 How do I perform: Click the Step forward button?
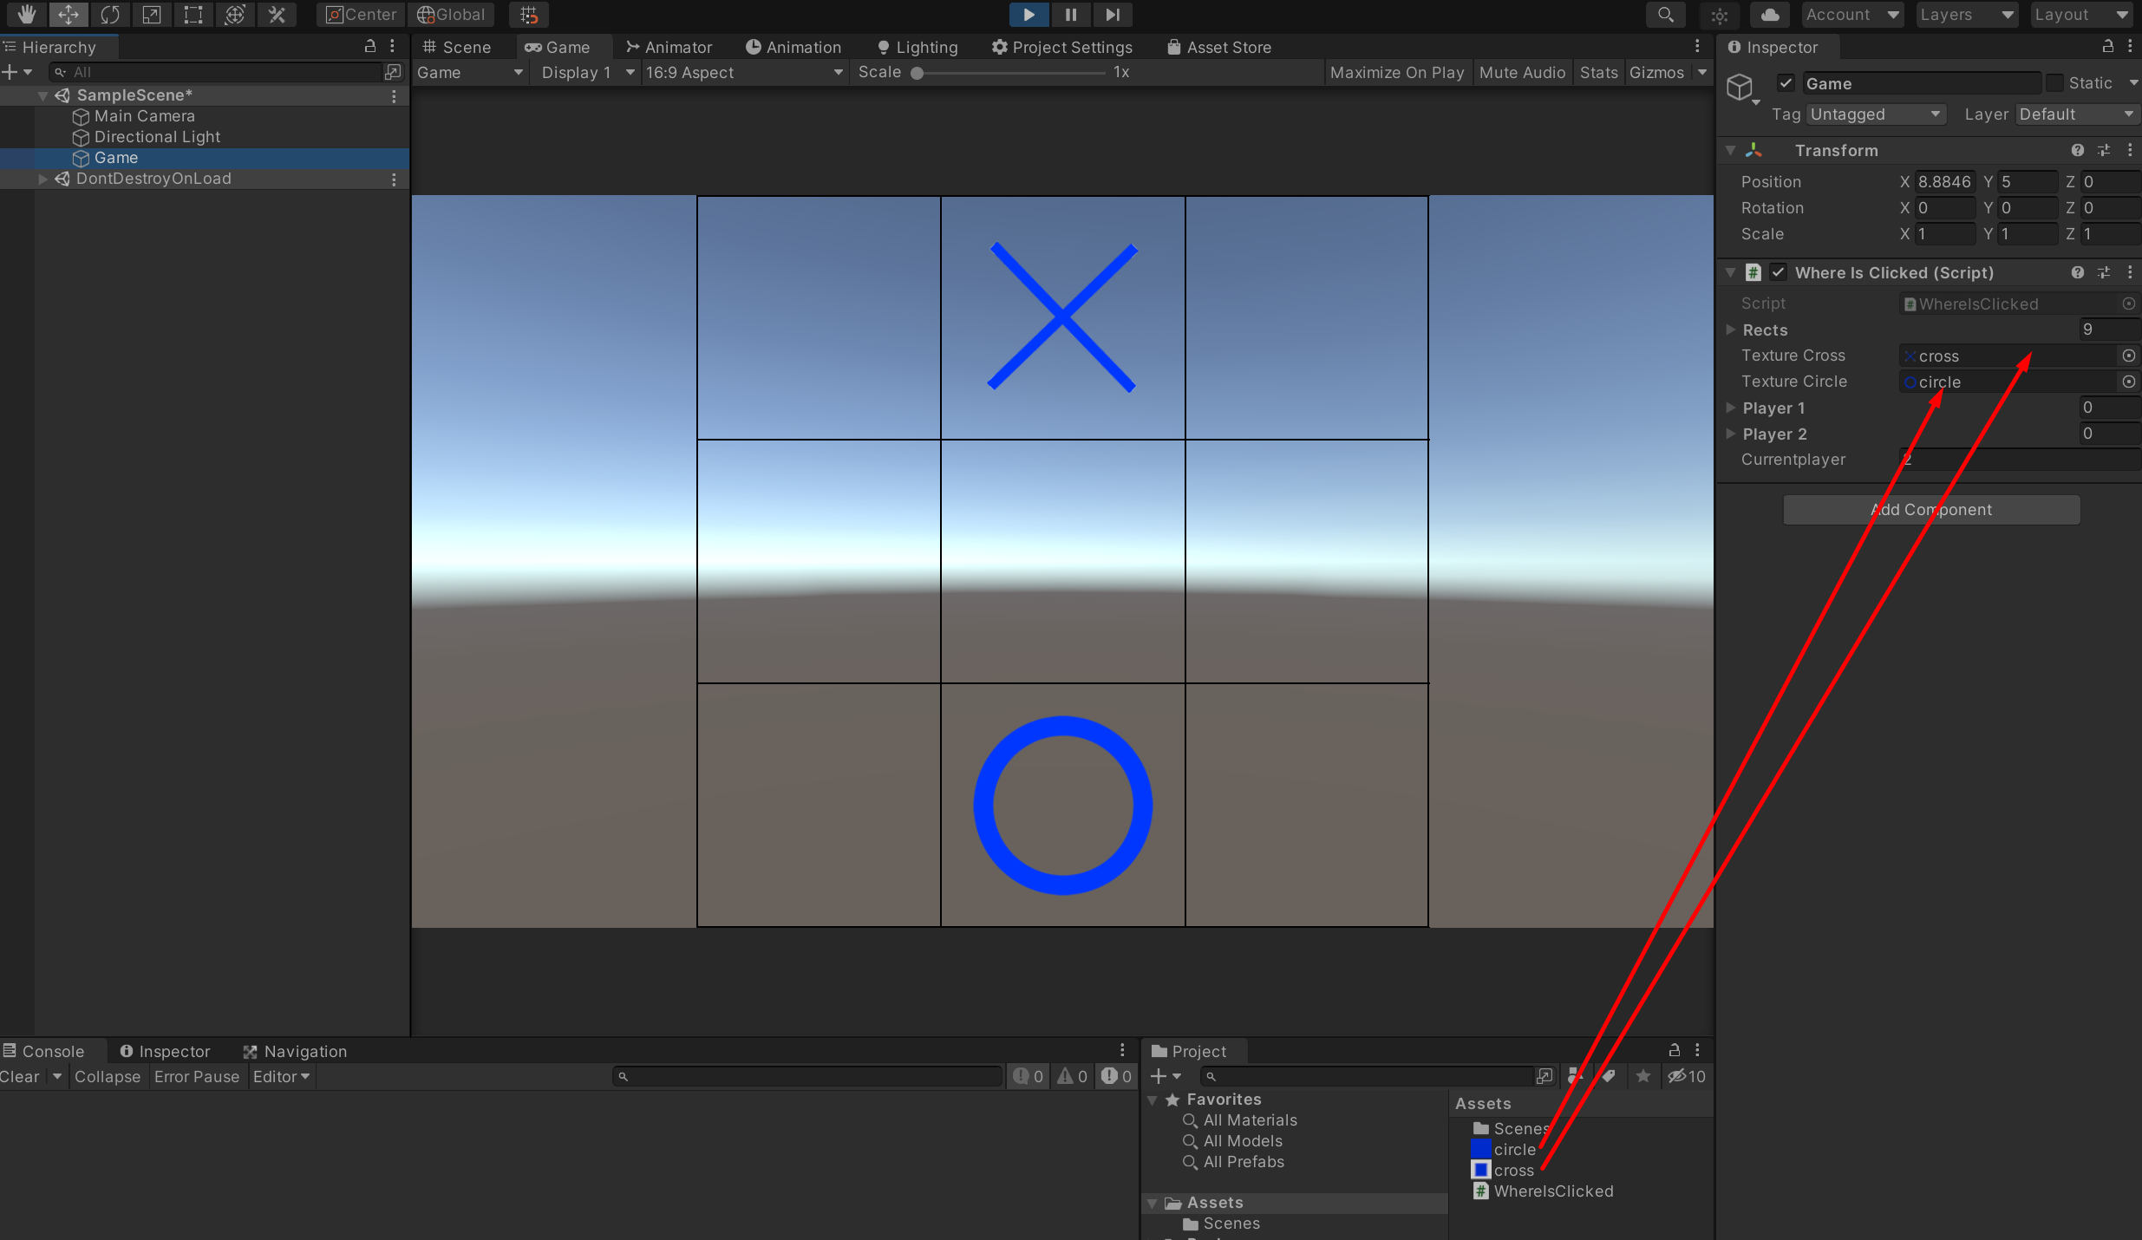(x=1113, y=15)
